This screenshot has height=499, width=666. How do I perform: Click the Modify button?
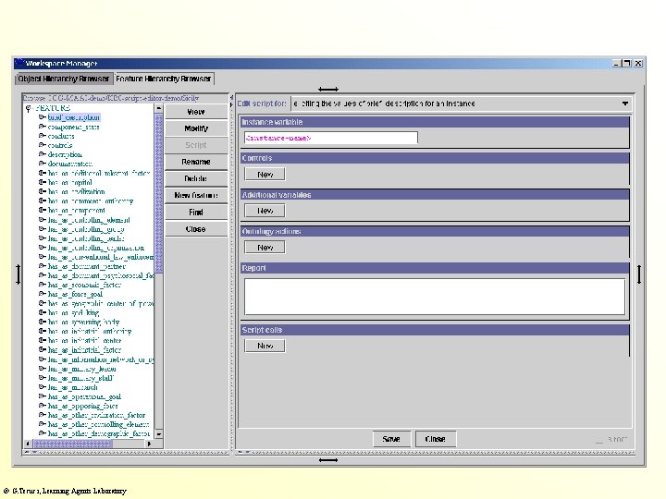(196, 128)
